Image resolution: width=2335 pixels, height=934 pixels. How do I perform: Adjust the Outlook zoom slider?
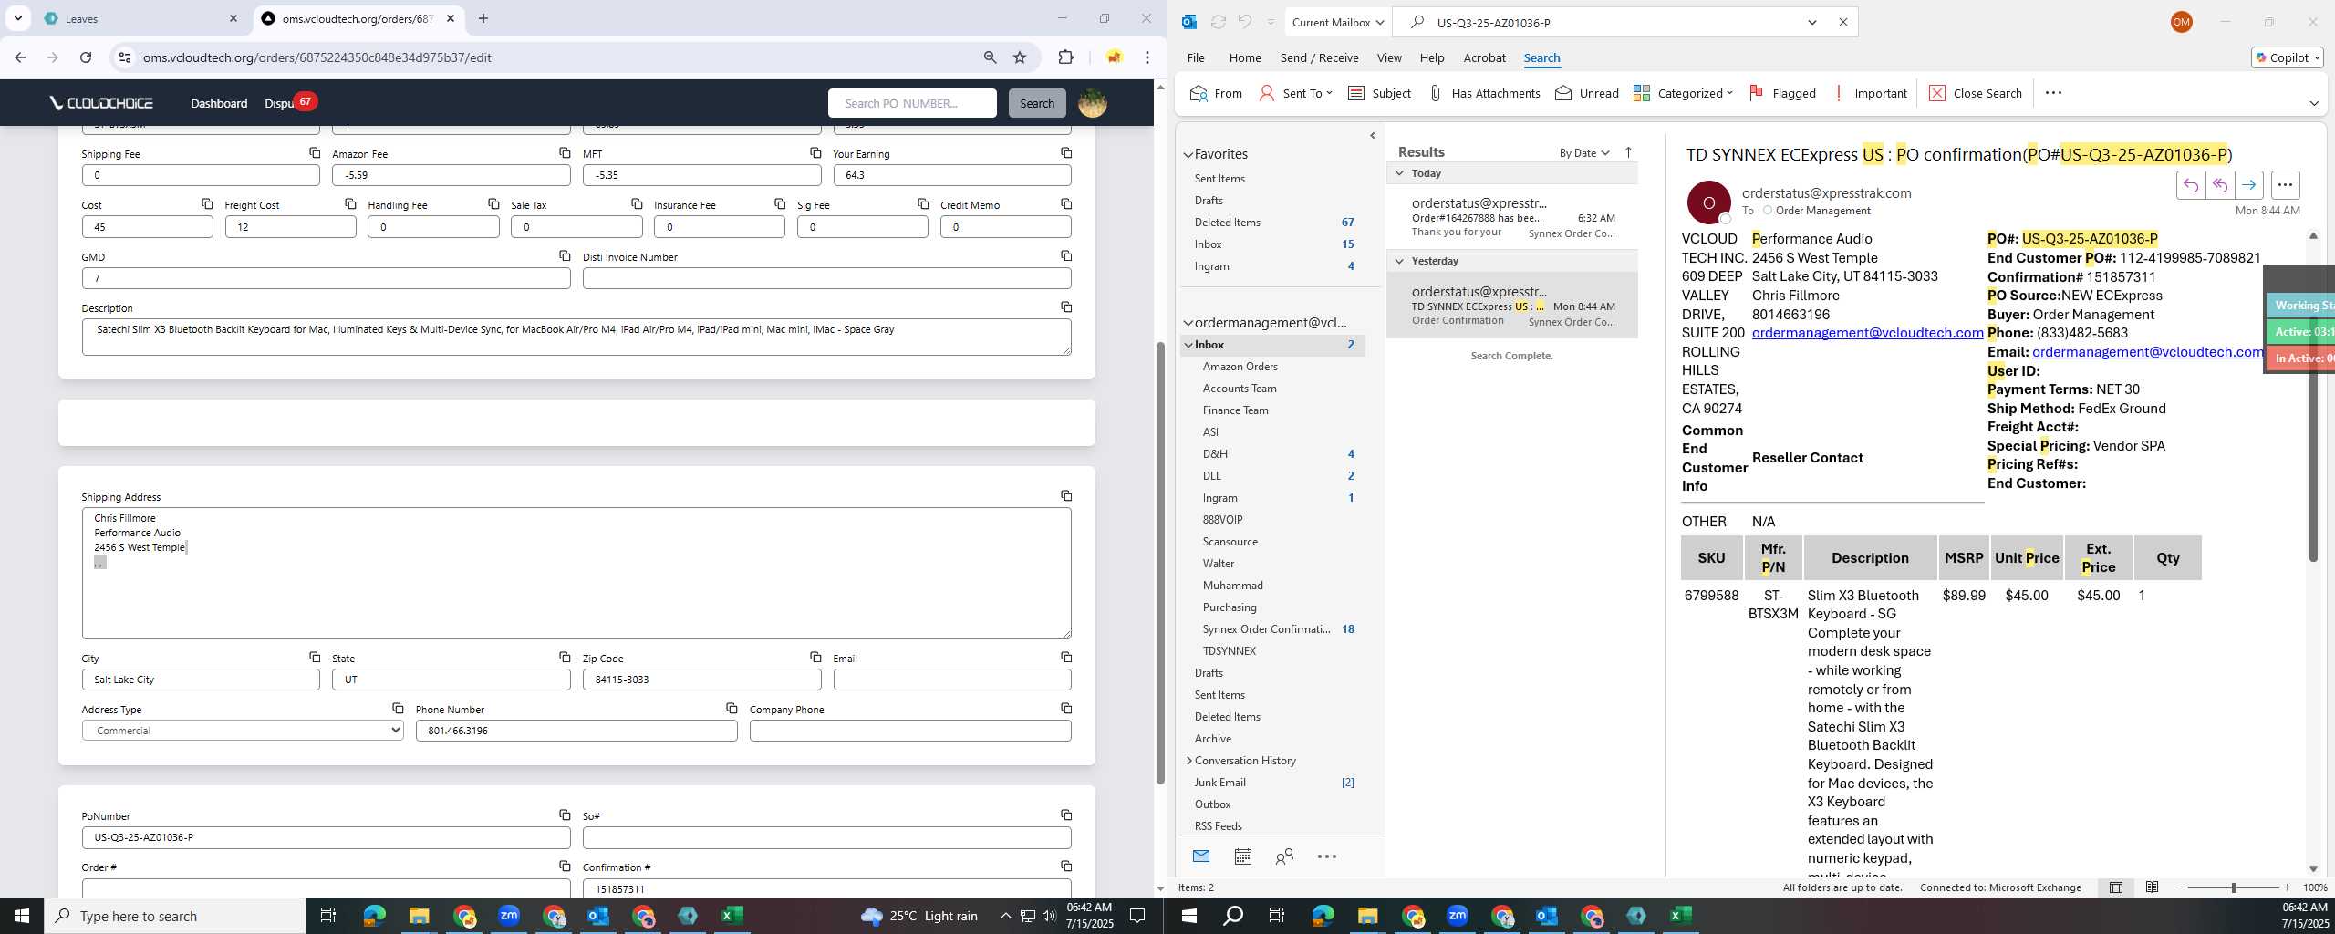click(2234, 887)
